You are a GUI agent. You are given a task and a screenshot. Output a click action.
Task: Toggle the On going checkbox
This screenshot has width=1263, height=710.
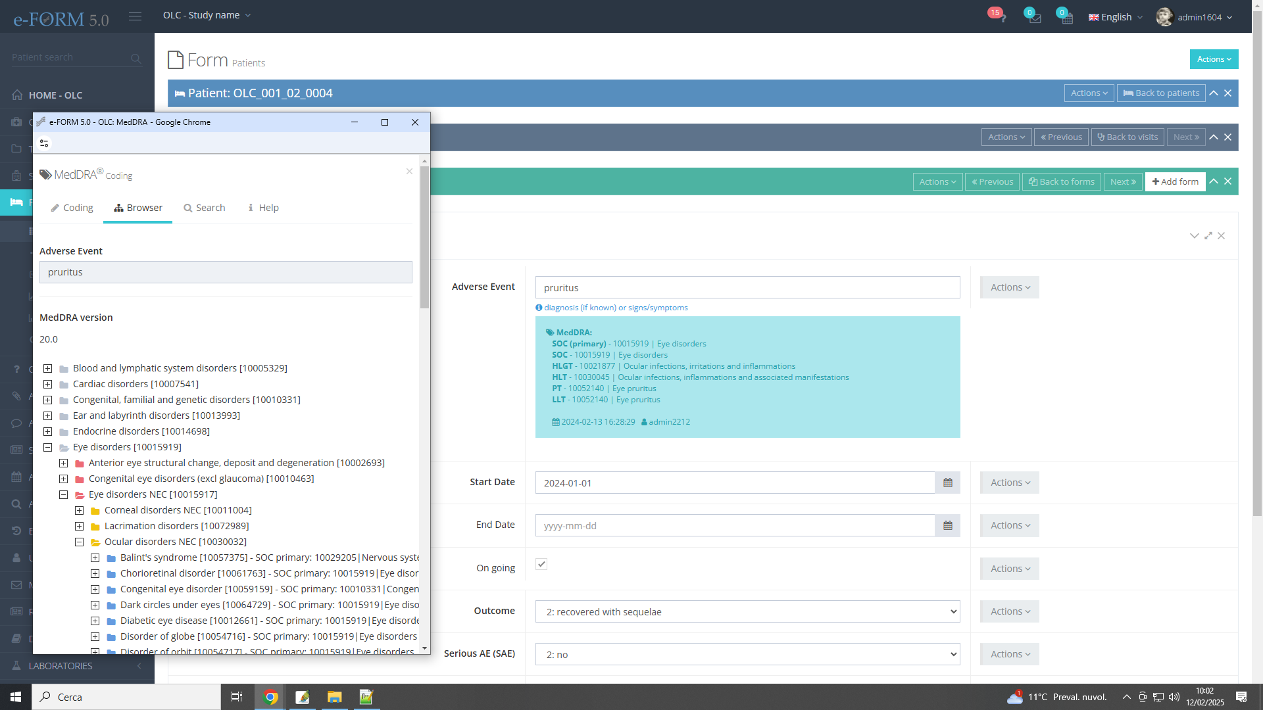click(x=541, y=564)
